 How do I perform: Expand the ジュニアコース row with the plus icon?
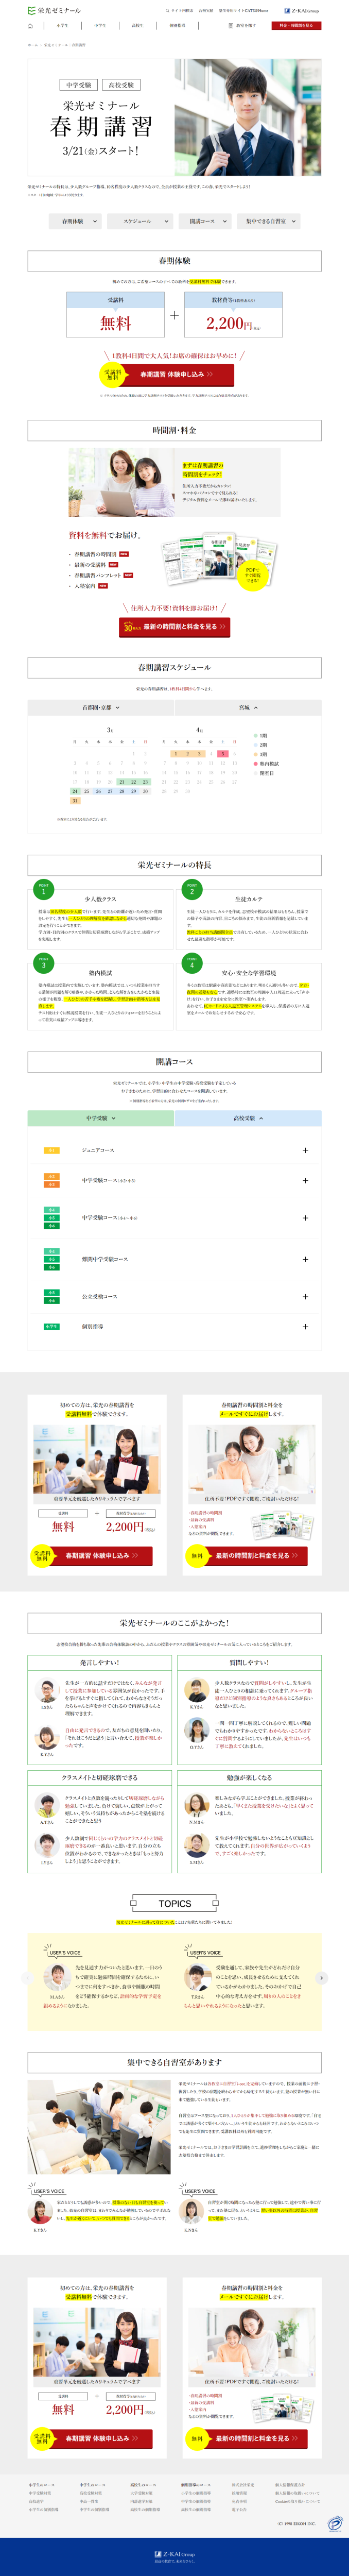click(305, 1150)
